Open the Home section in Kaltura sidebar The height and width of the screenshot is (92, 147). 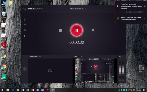(24, 19)
